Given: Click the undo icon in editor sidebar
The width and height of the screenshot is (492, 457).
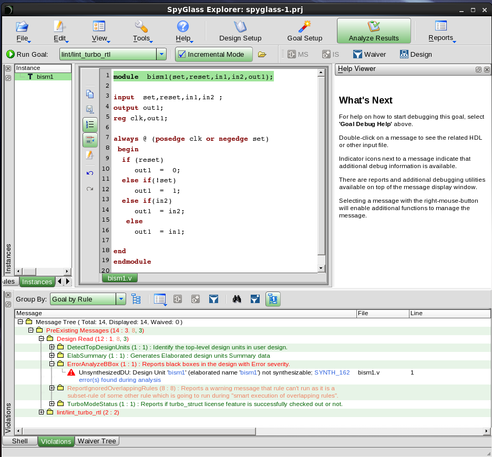Looking at the screenshot, I should tap(90, 173).
